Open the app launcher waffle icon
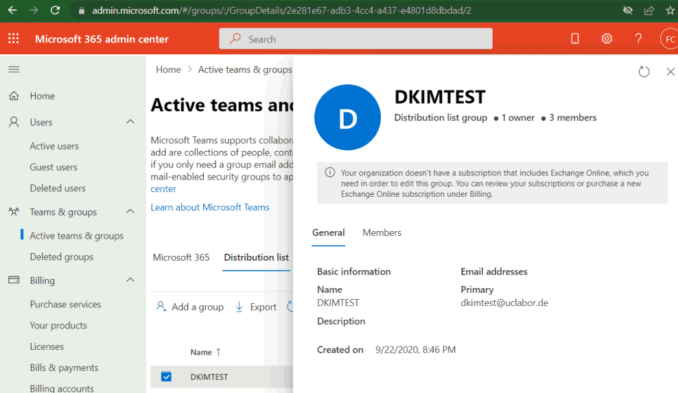Screen dimensions: 678x393 [x=14, y=39]
